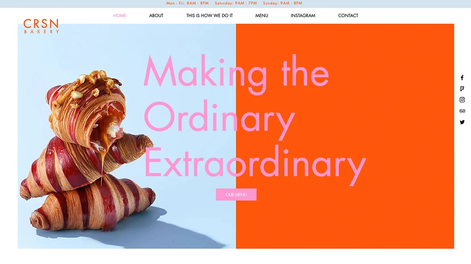
Task: Click the 'Making the' headline line
Action: point(236,74)
